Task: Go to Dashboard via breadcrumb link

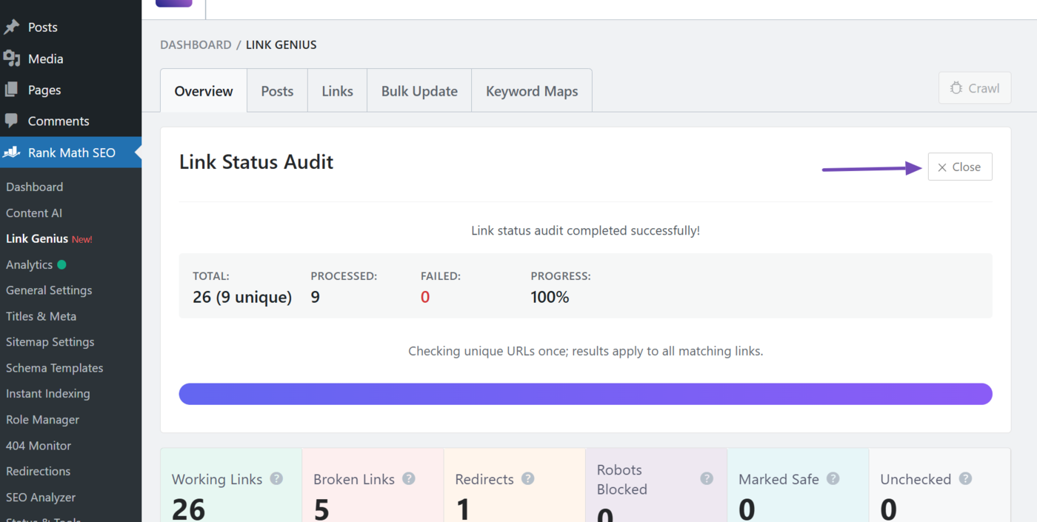Action: click(196, 45)
